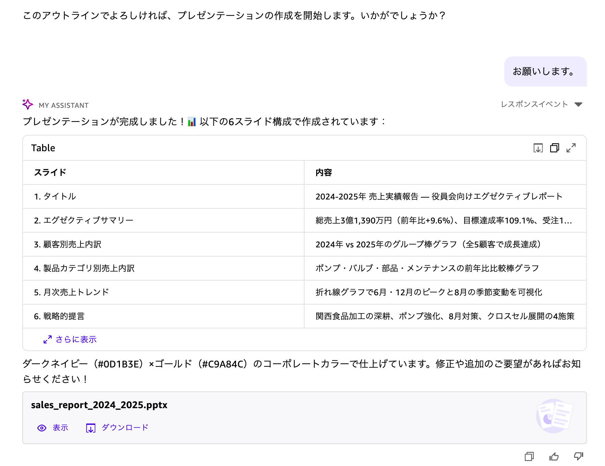The width and height of the screenshot is (605, 466).
Task: Copy the assistant response with bottom copy icon
Action: coord(529,456)
